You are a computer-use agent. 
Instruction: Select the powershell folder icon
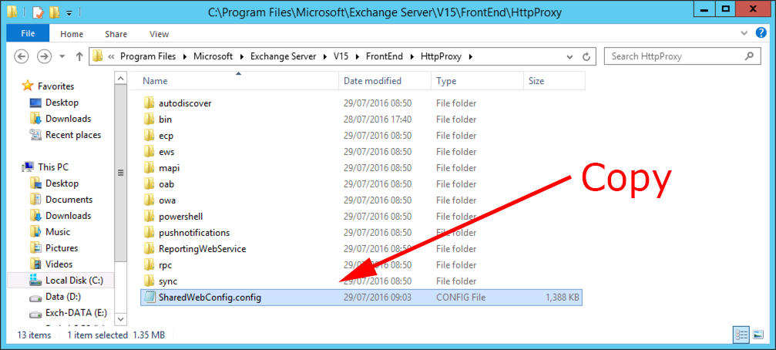[x=149, y=217]
